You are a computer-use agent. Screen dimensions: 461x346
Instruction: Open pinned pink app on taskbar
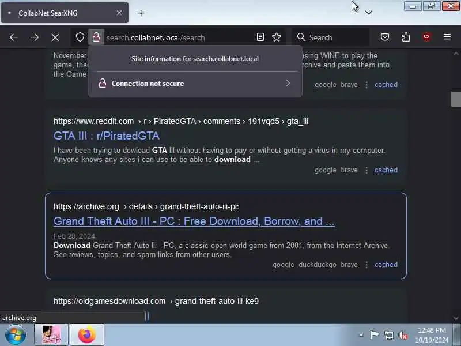[x=51, y=335]
